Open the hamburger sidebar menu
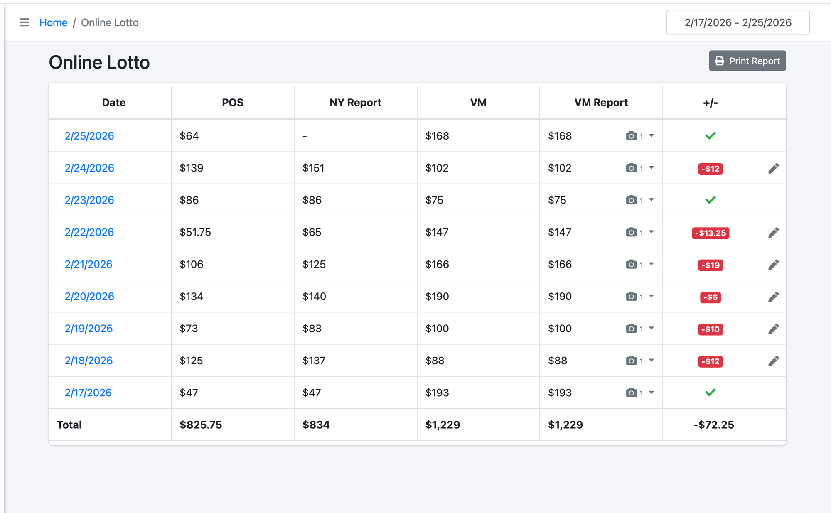Viewport: 831px width, 513px height. pos(24,22)
